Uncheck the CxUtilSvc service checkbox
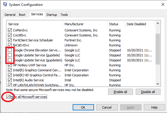Viewport: 167px width, 113px height. [x=10, y=35]
